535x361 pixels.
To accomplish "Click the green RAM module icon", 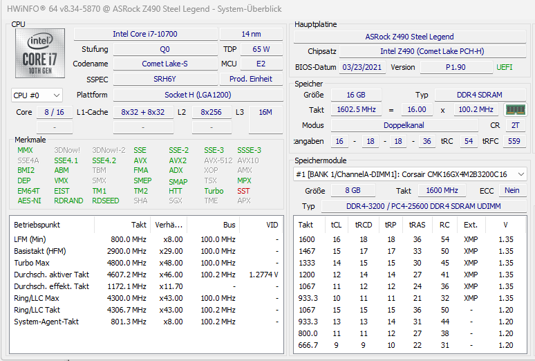I will [x=515, y=110].
